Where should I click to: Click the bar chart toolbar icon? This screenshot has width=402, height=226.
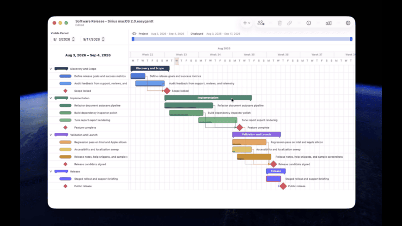coord(329,23)
